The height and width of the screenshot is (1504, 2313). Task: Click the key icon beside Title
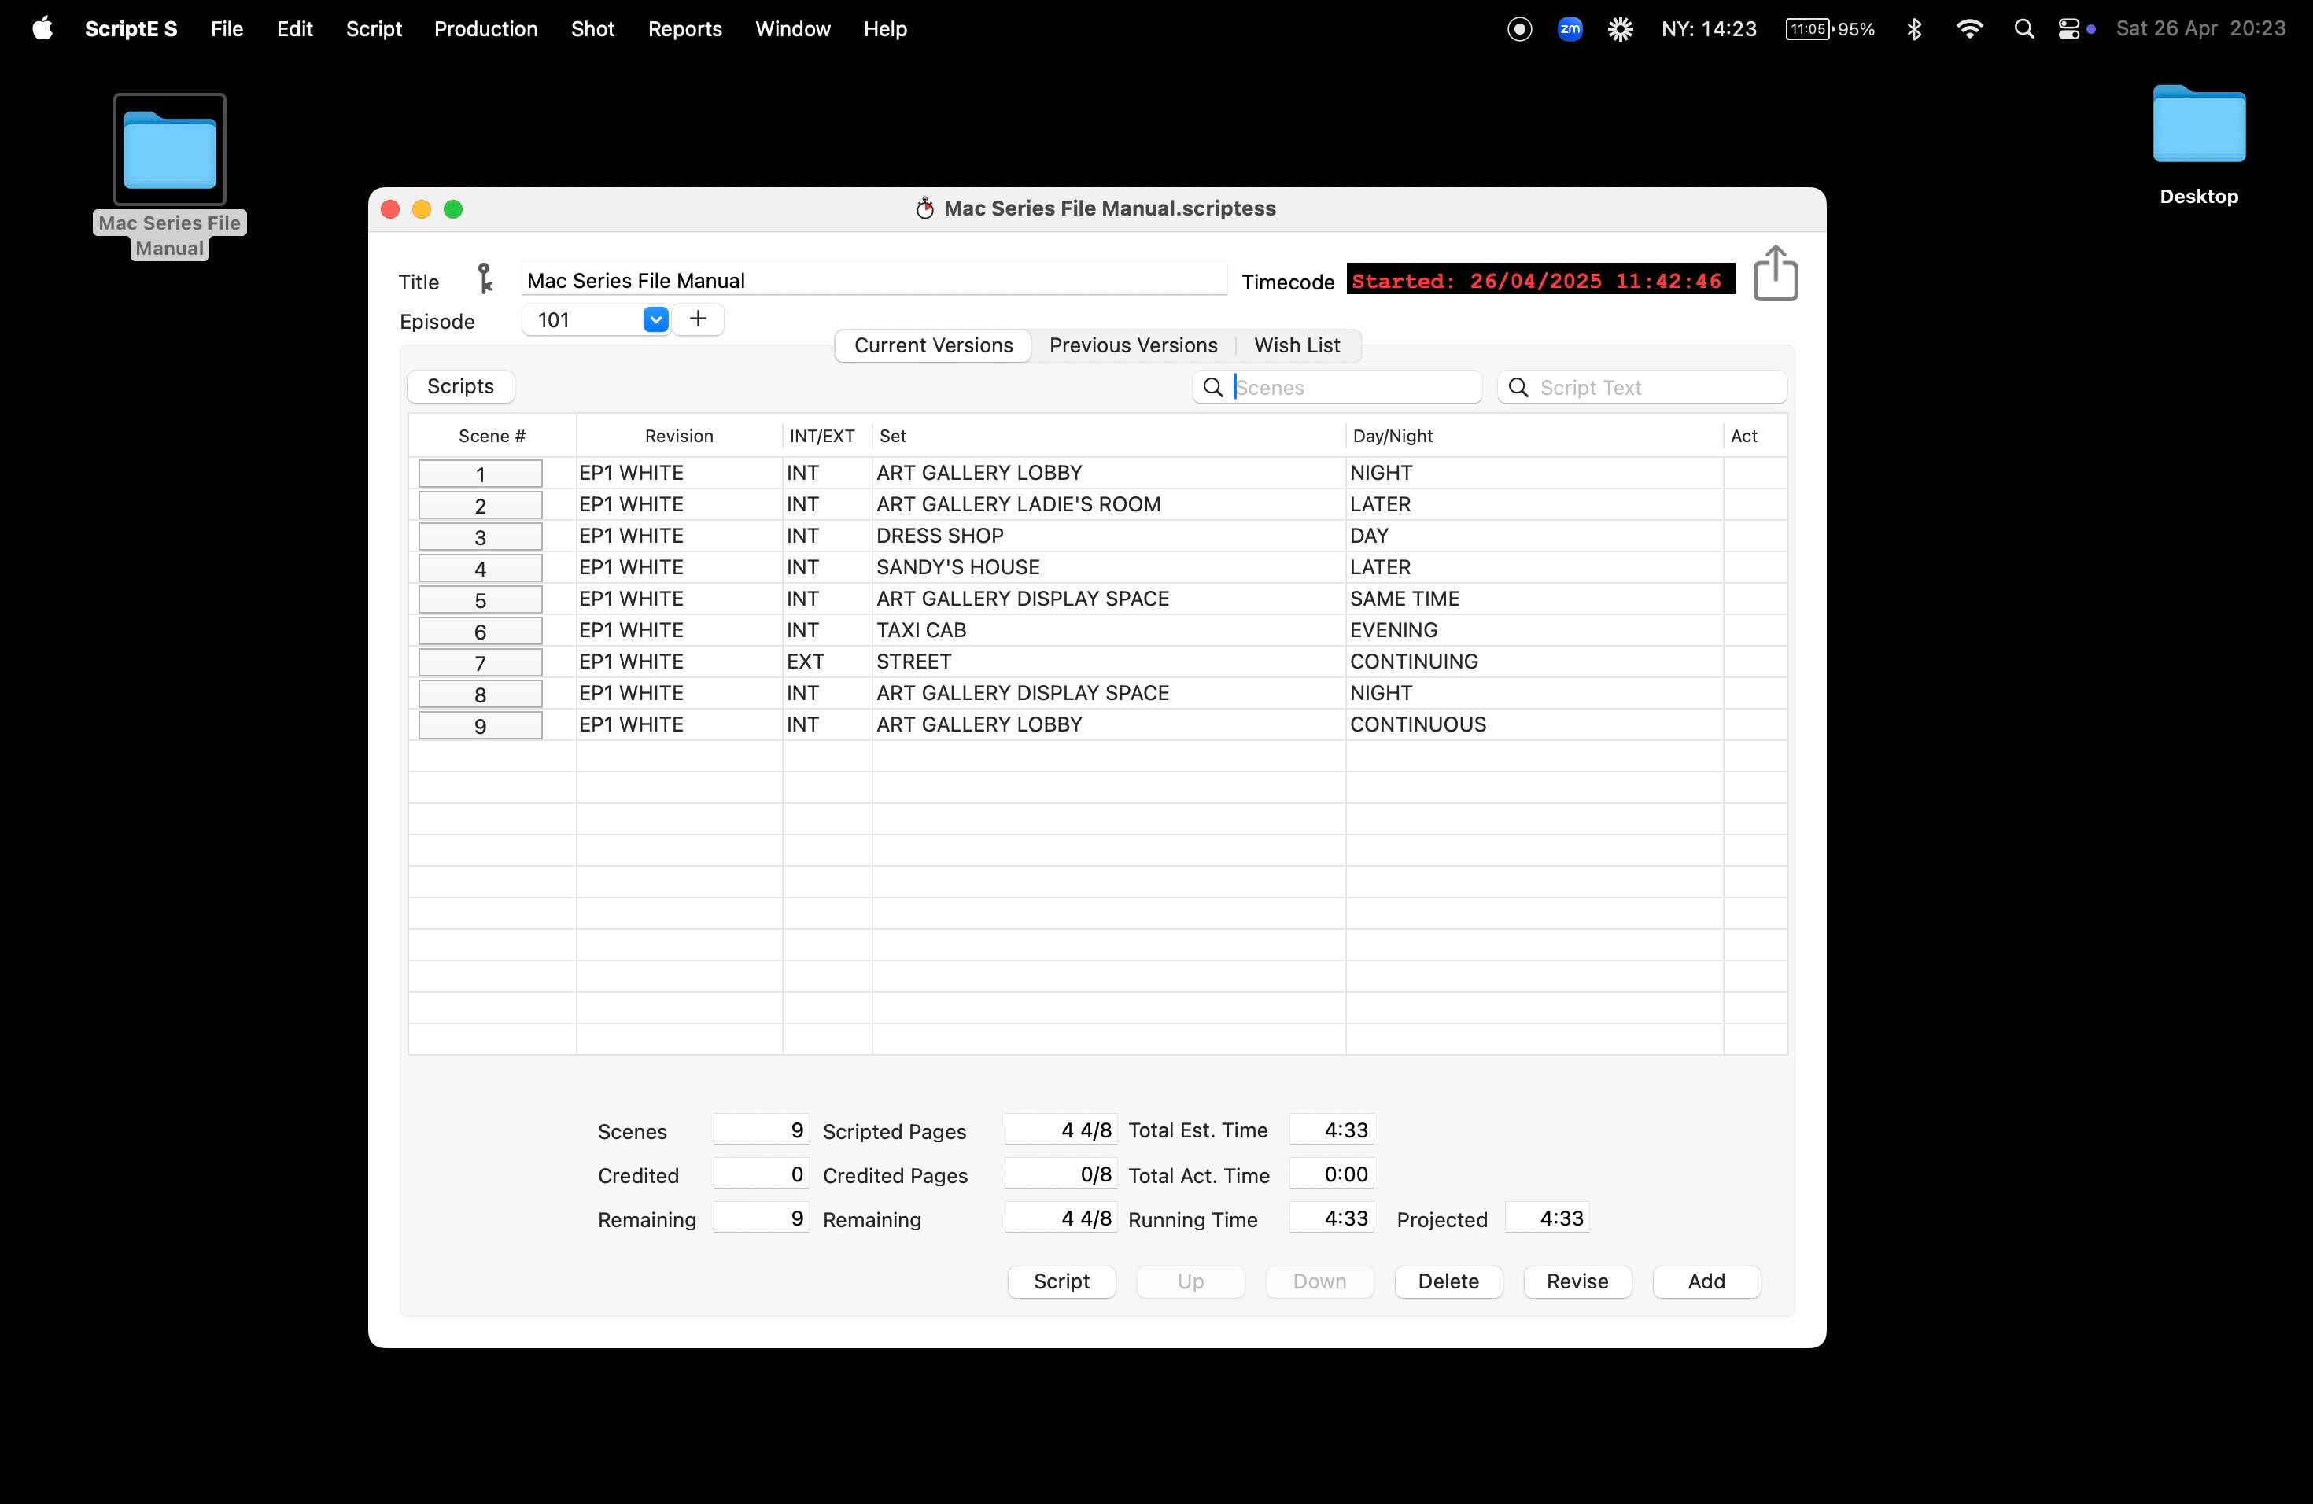485,280
